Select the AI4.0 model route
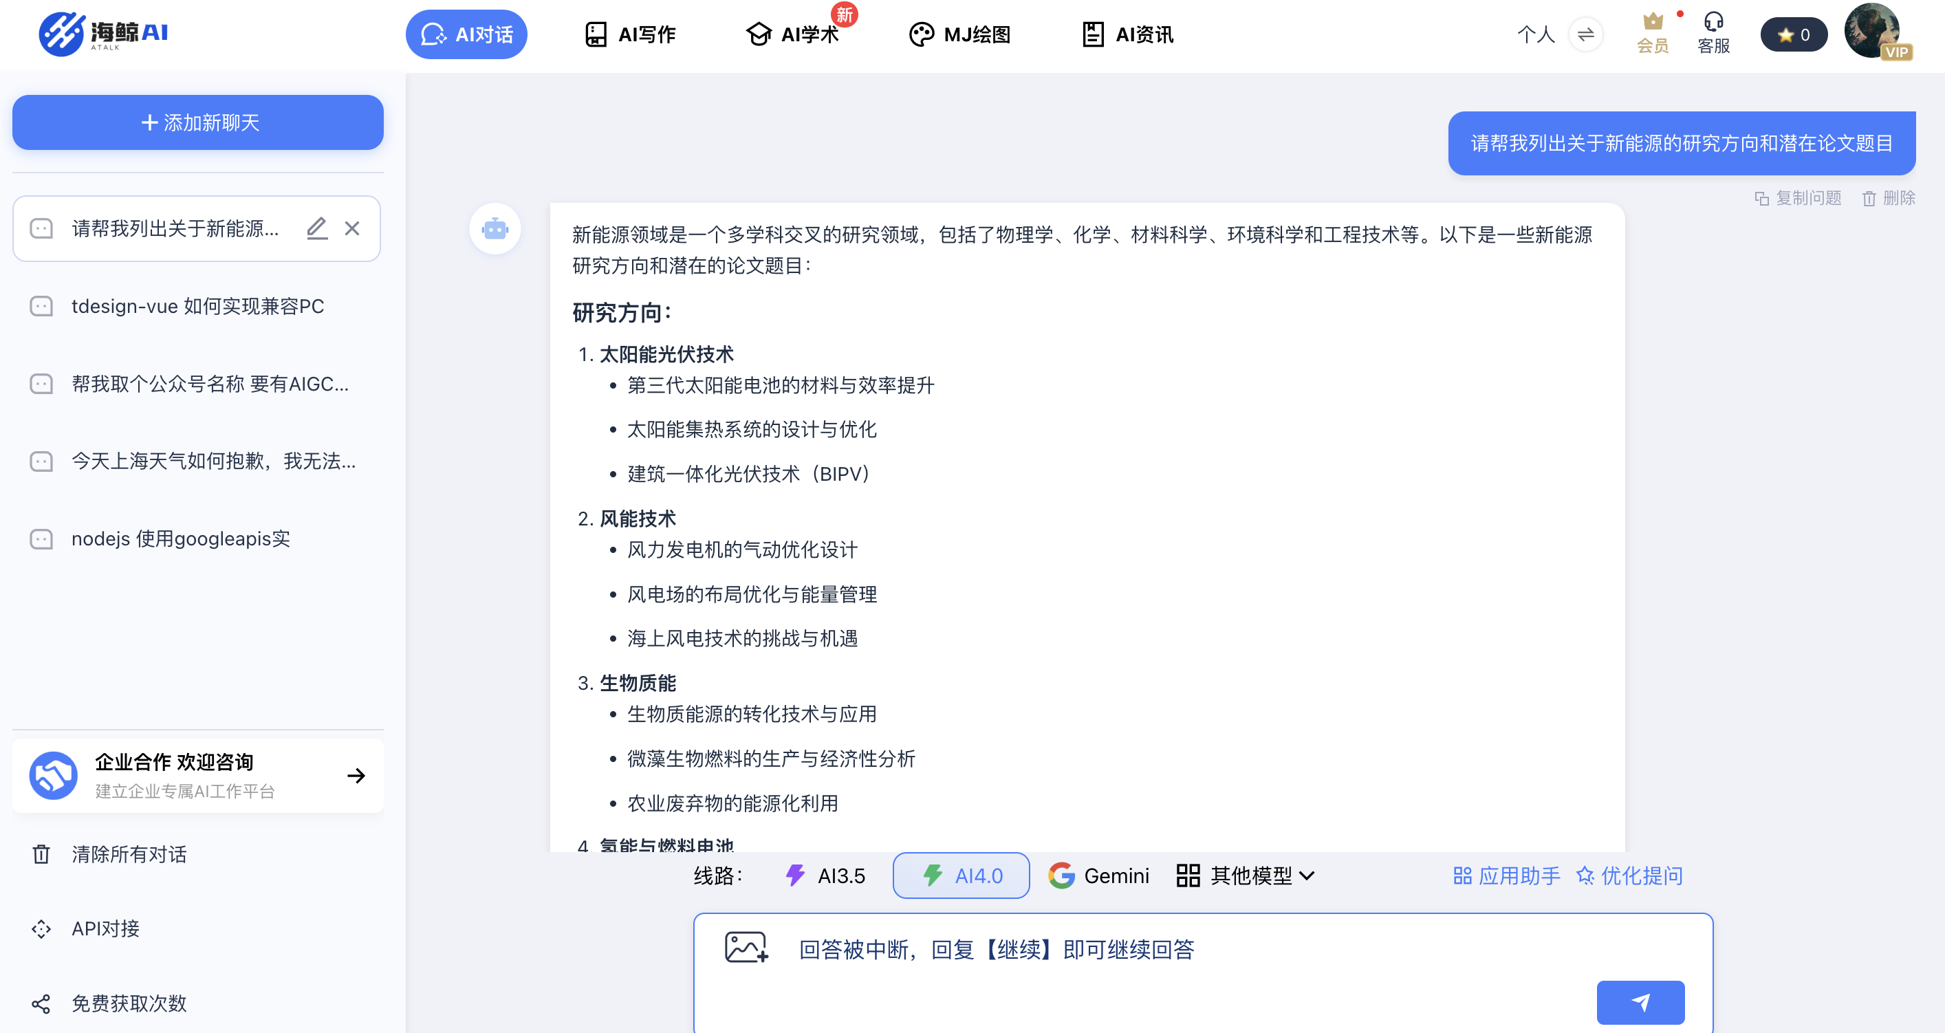 coord(961,876)
